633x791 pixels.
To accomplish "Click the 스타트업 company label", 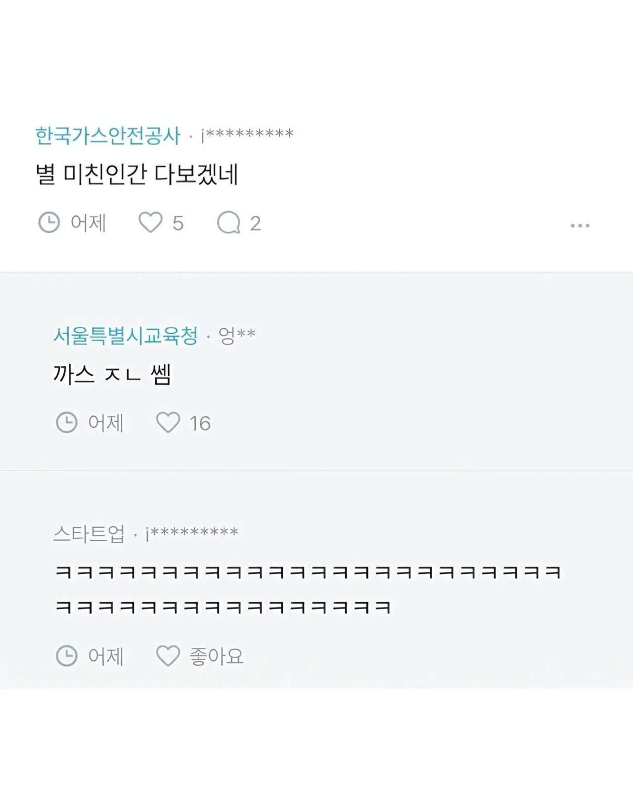I will pyautogui.click(x=89, y=534).
